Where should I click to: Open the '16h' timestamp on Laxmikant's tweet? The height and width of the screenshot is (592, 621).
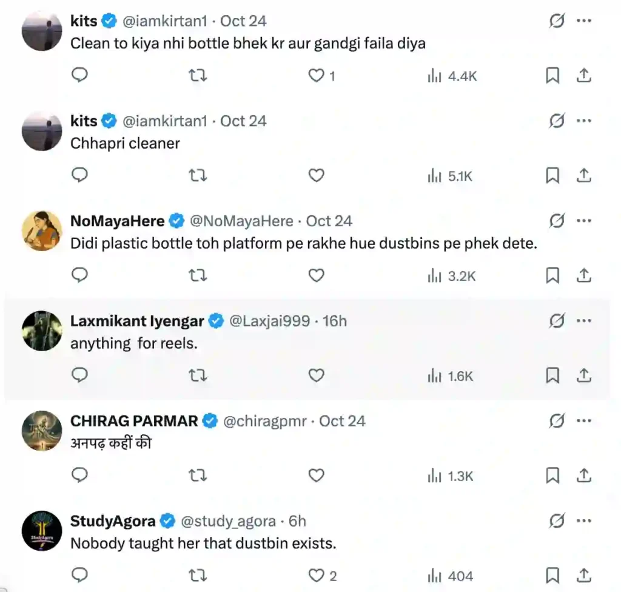click(x=335, y=321)
